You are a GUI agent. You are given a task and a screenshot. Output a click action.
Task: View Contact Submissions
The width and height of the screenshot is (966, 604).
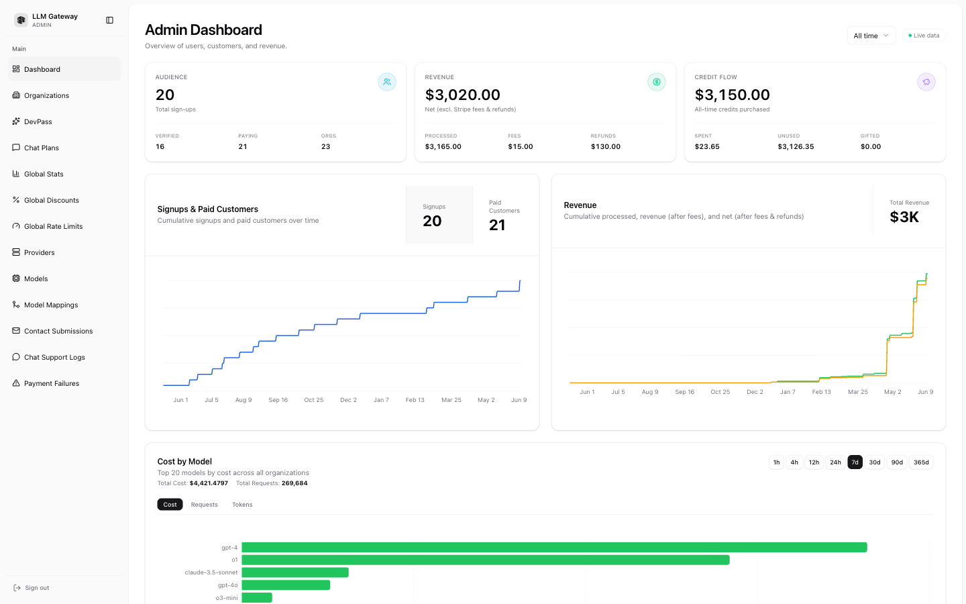click(x=64, y=331)
